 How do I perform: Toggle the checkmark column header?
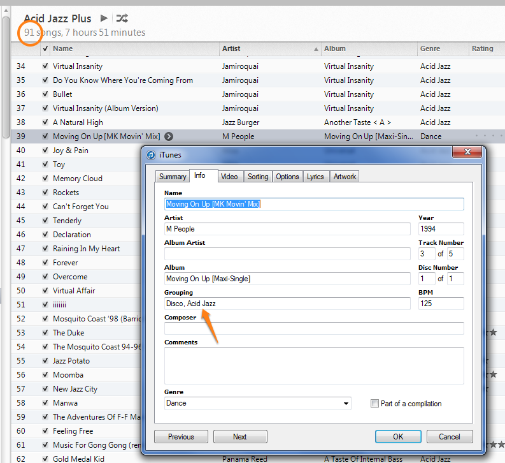click(45, 48)
